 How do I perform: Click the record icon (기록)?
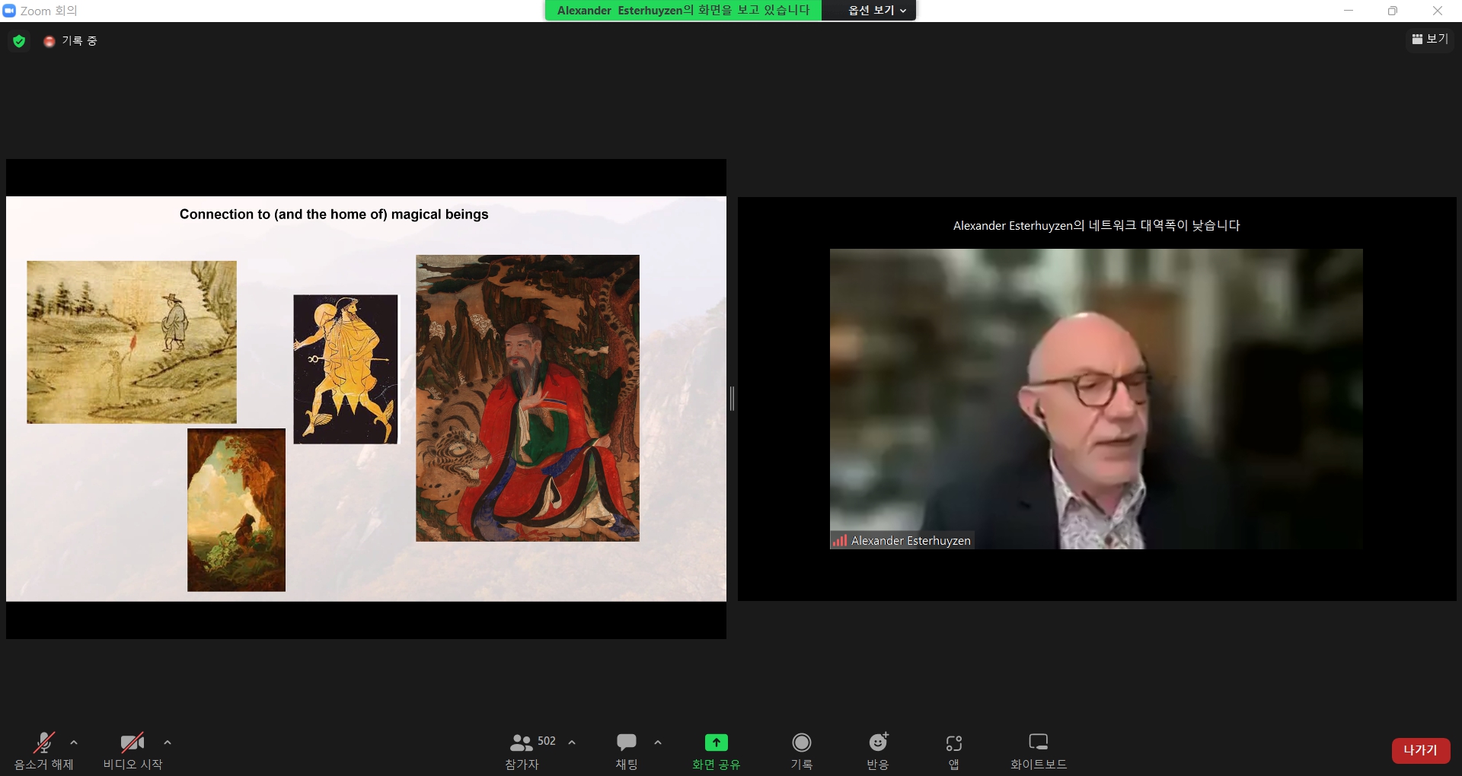(x=802, y=743)
